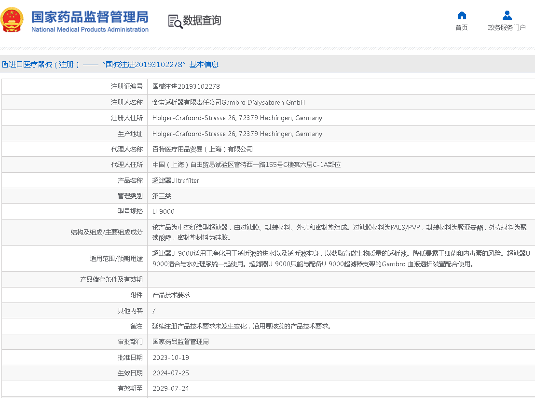Screen dimensions: 535x398
Task: Click the 注册证编号 row label
Action: (126, 87)
